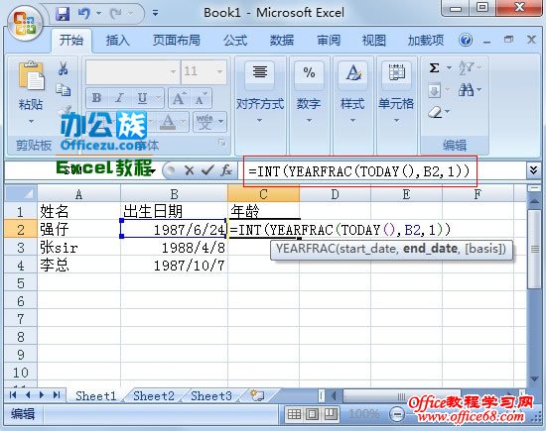Open the wén phonetic guide button
Viewport: 546px width, 431px height.
click(x=205, y=122)
